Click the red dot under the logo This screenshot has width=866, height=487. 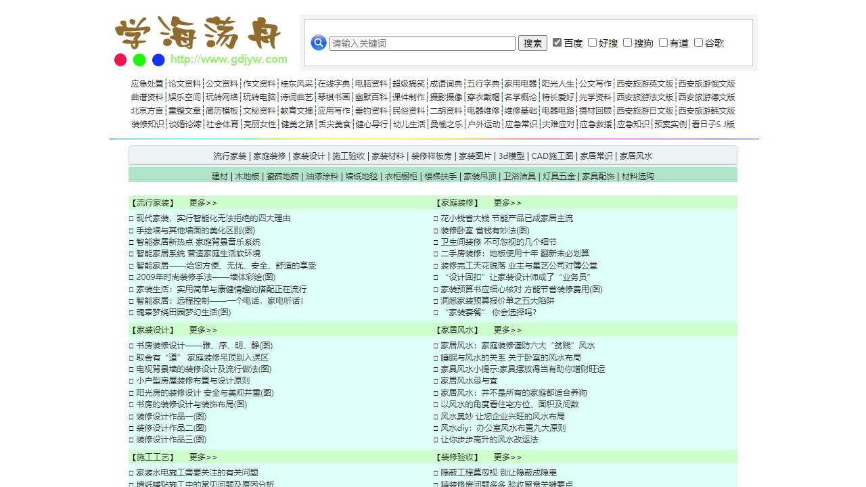coord(120,60)
